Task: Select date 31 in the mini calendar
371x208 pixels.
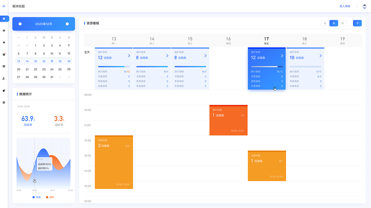Action: coord(52,77)
